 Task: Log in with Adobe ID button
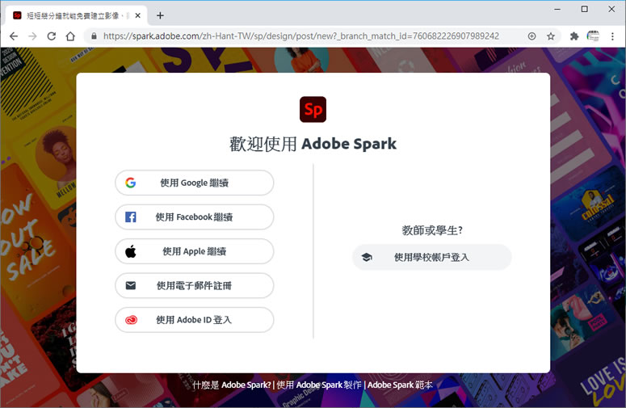pyautogui.click(x=195, y=320)
